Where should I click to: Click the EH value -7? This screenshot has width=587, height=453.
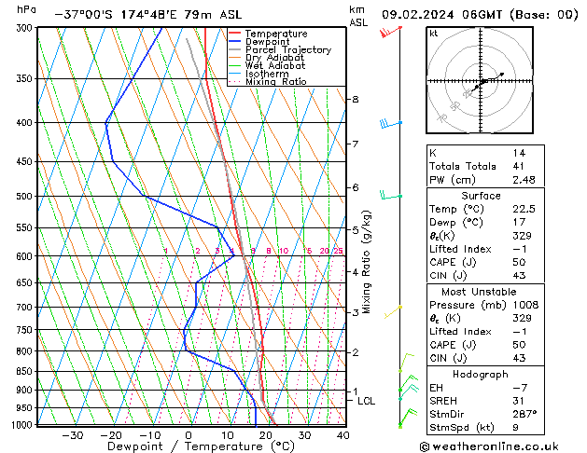click(x=520, y=388)
